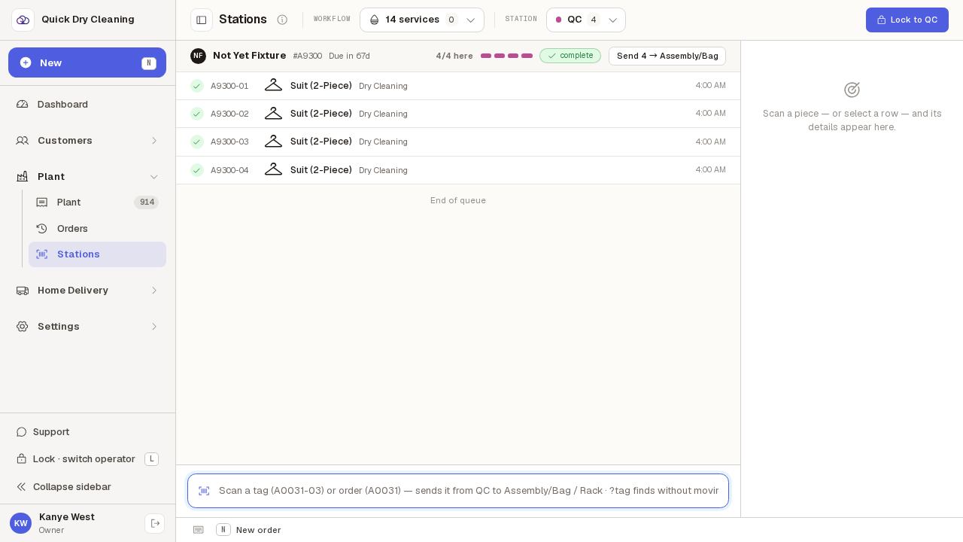Viewport: 963px width, 542px height.
Task: Go to the Plant sub-item with 914 badge
Action: pyautogui.click(x=97, y=202)
